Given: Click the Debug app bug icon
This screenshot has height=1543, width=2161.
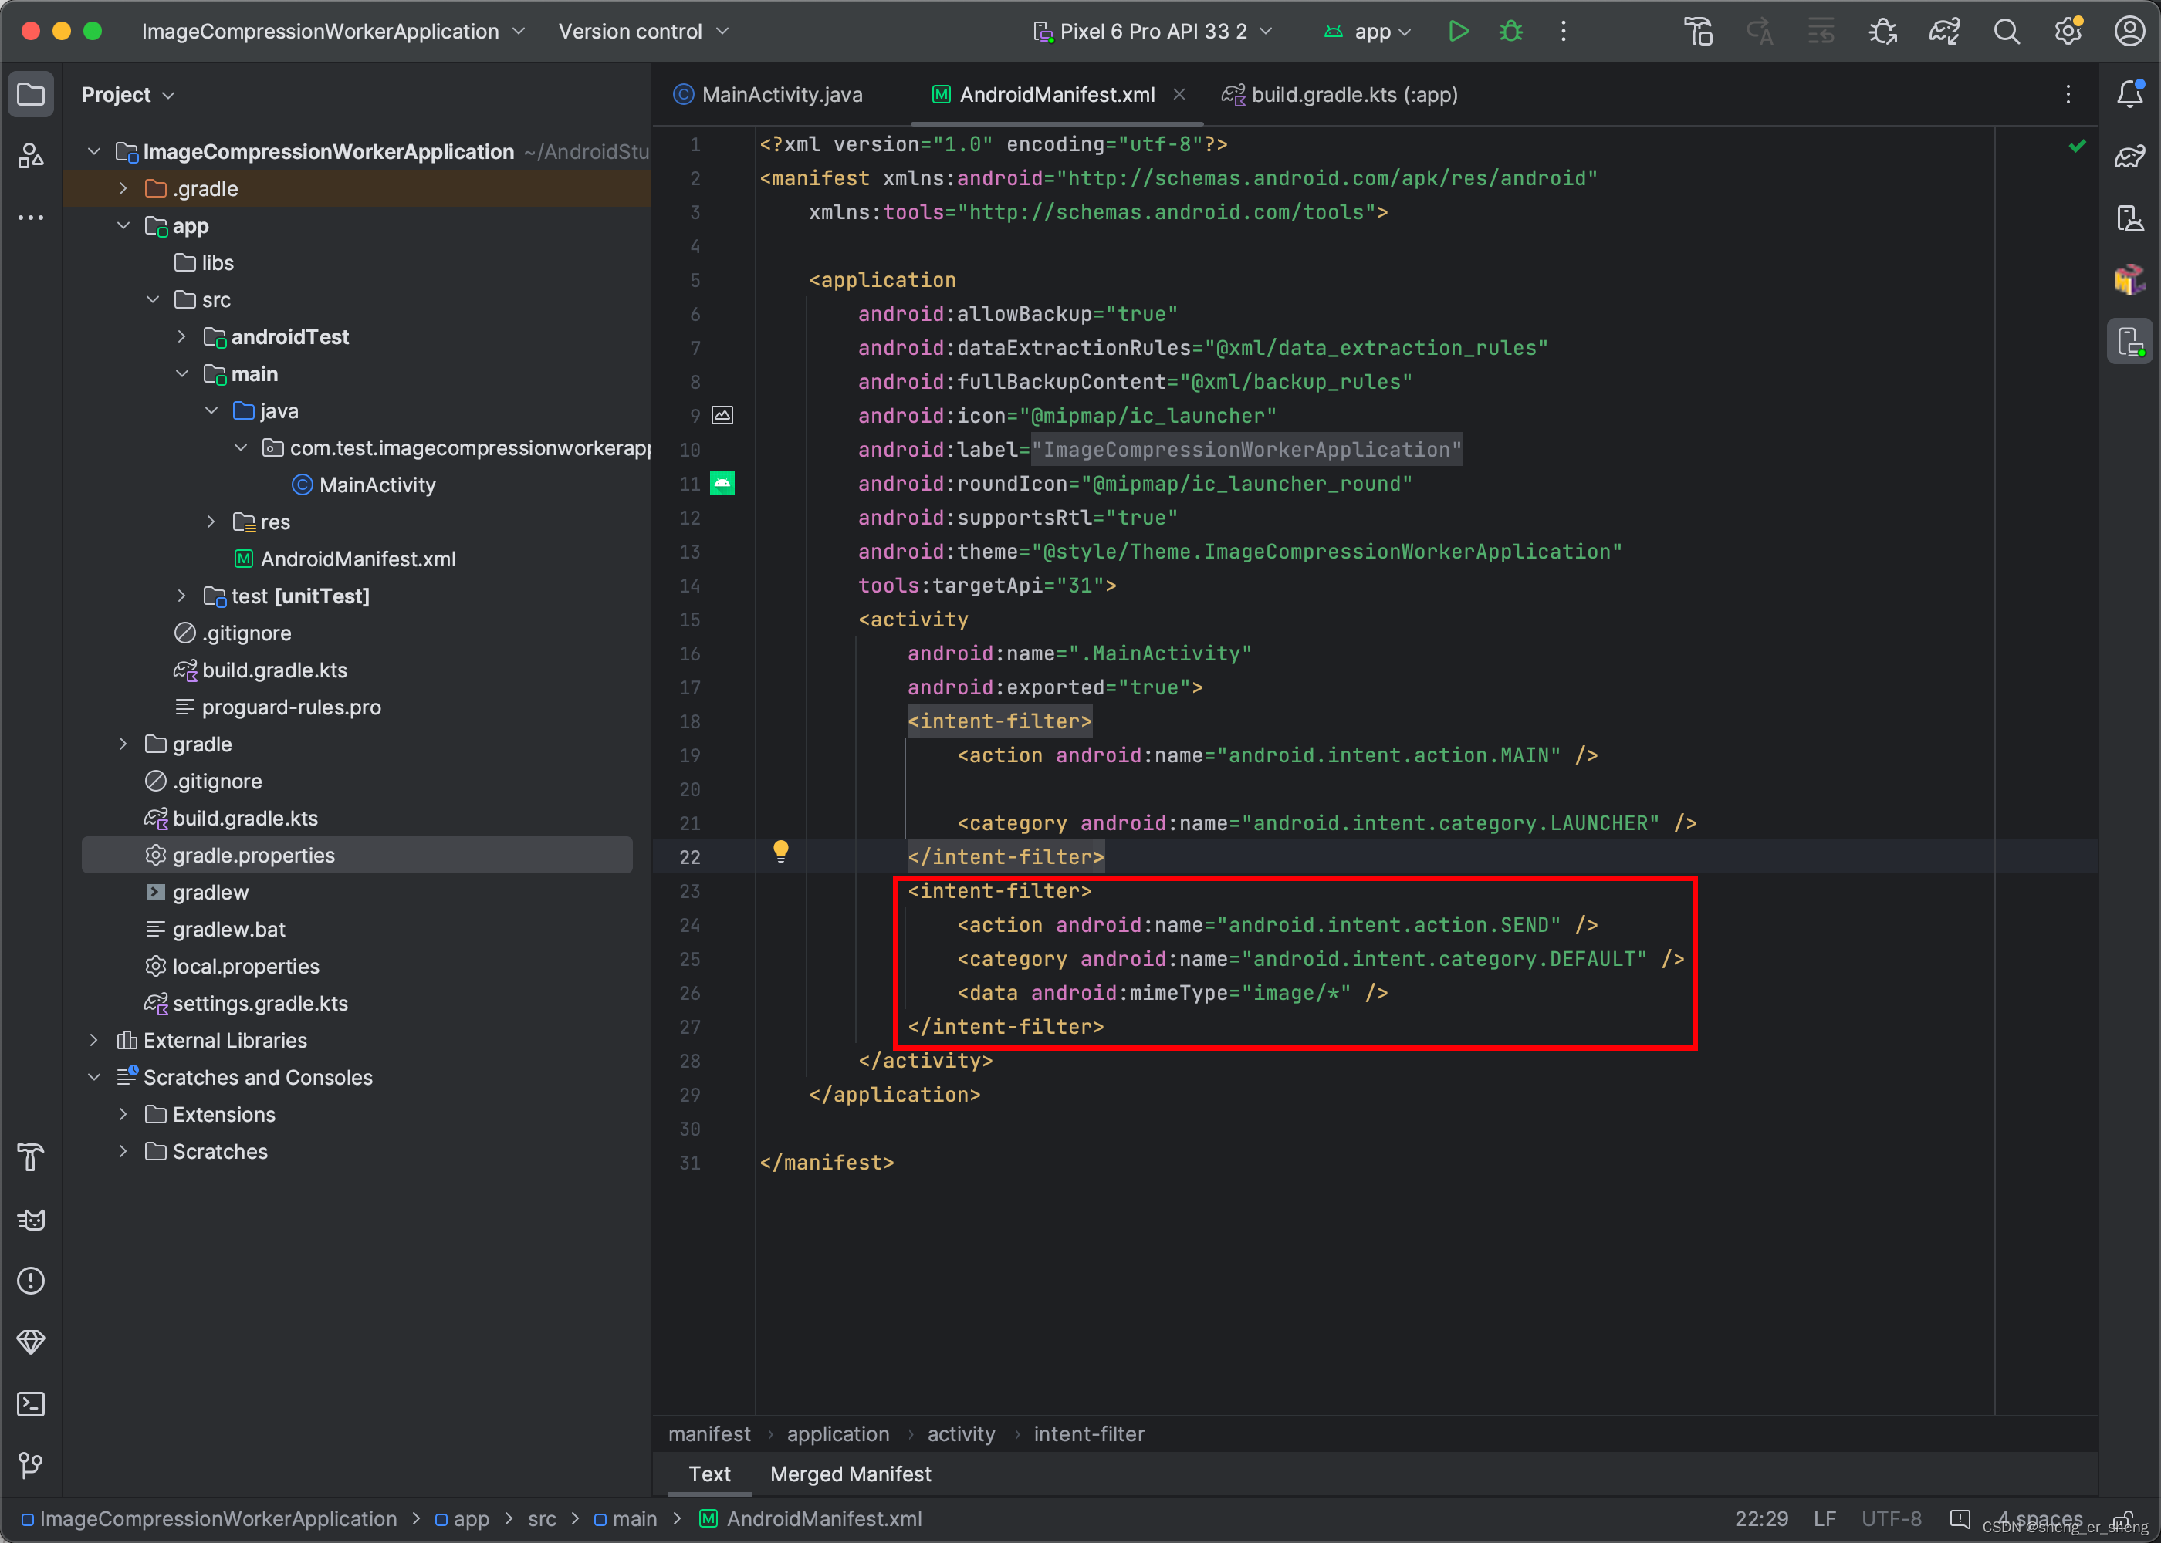Looking at the screenshot, I should pos(1510,32).
